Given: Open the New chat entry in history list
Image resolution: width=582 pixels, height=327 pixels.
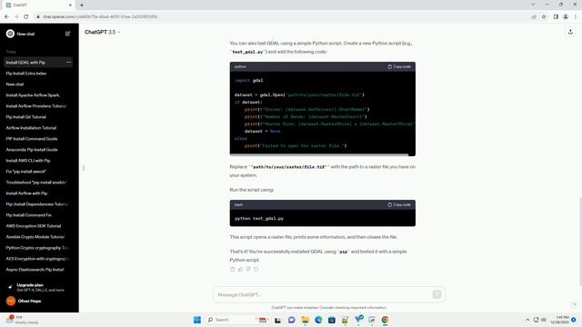Looking at the screenshot, I should (x=38, y=84).
